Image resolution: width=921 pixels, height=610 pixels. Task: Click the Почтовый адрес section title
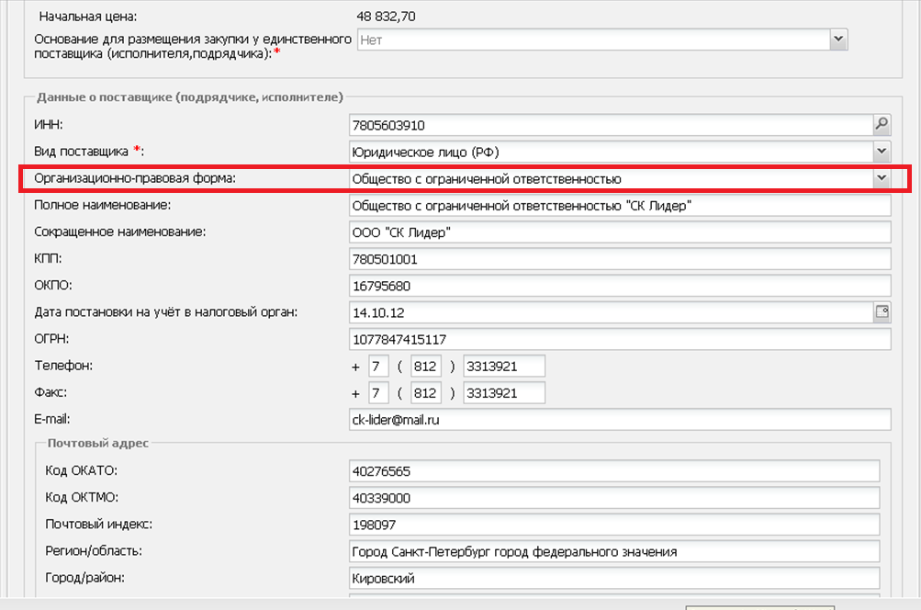point(98,443)
